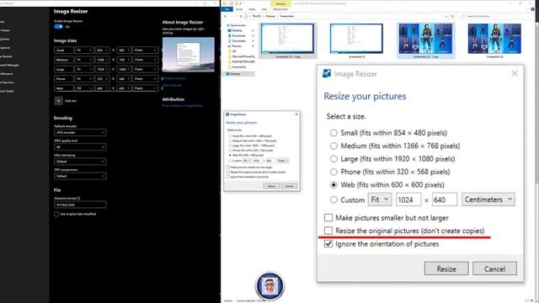This screenshot has width=539, height=303.
Task: Open the Picture Tools tab in Explorer
Action: click(x=280, y=9)
